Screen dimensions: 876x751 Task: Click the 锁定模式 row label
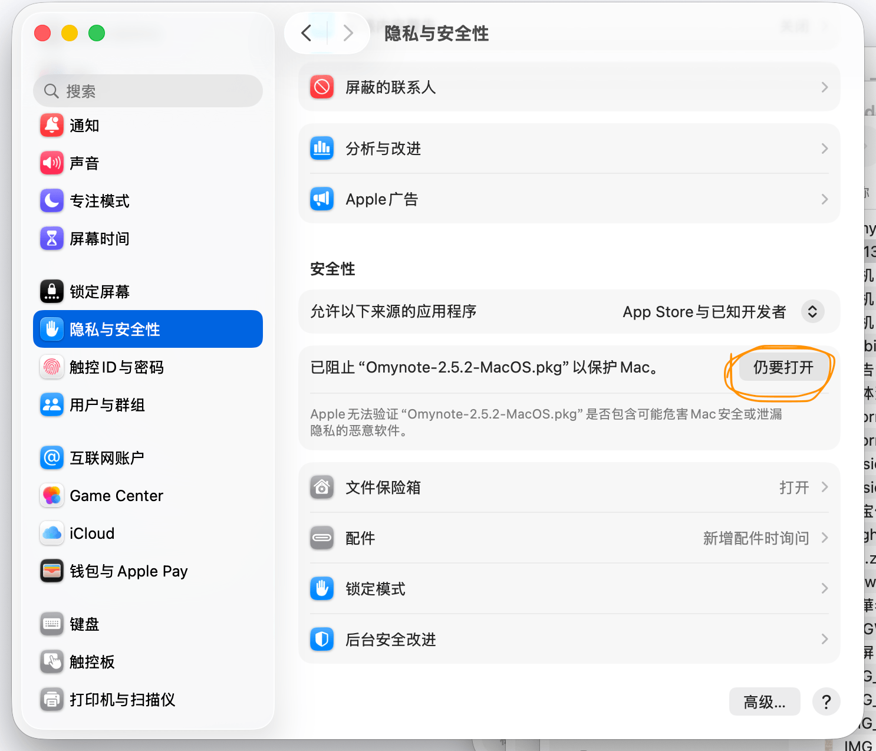[376, 589]
